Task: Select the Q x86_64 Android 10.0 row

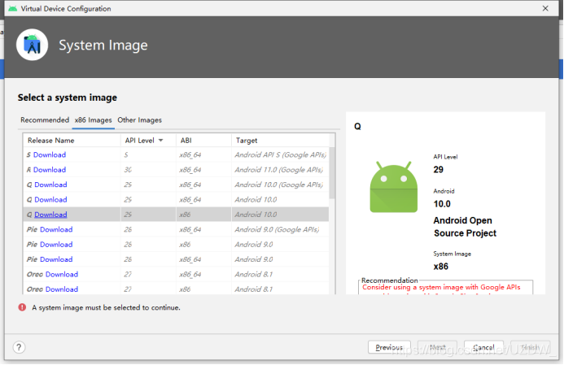Action: click(177, 200)
